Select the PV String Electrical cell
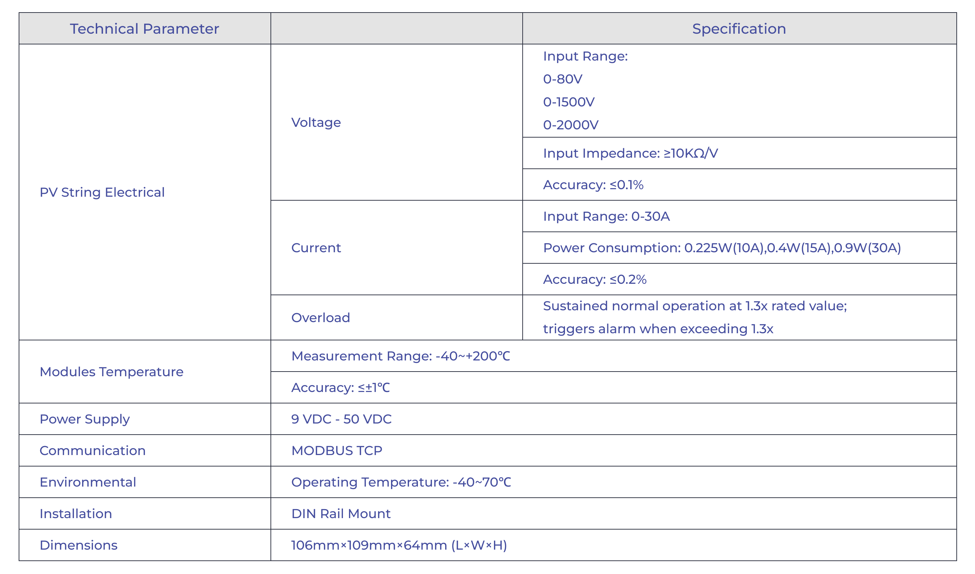This screenshot has width=975, height=574. point(102,192)
